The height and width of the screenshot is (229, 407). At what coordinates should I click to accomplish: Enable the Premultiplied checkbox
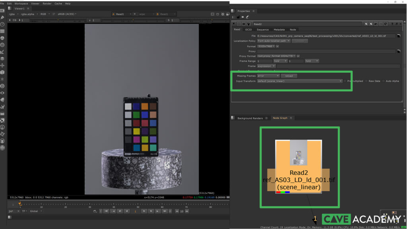click(345, 81)
